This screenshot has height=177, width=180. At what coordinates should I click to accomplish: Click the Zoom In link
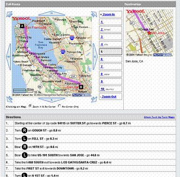pyautogui.click(x=108, y=15)
